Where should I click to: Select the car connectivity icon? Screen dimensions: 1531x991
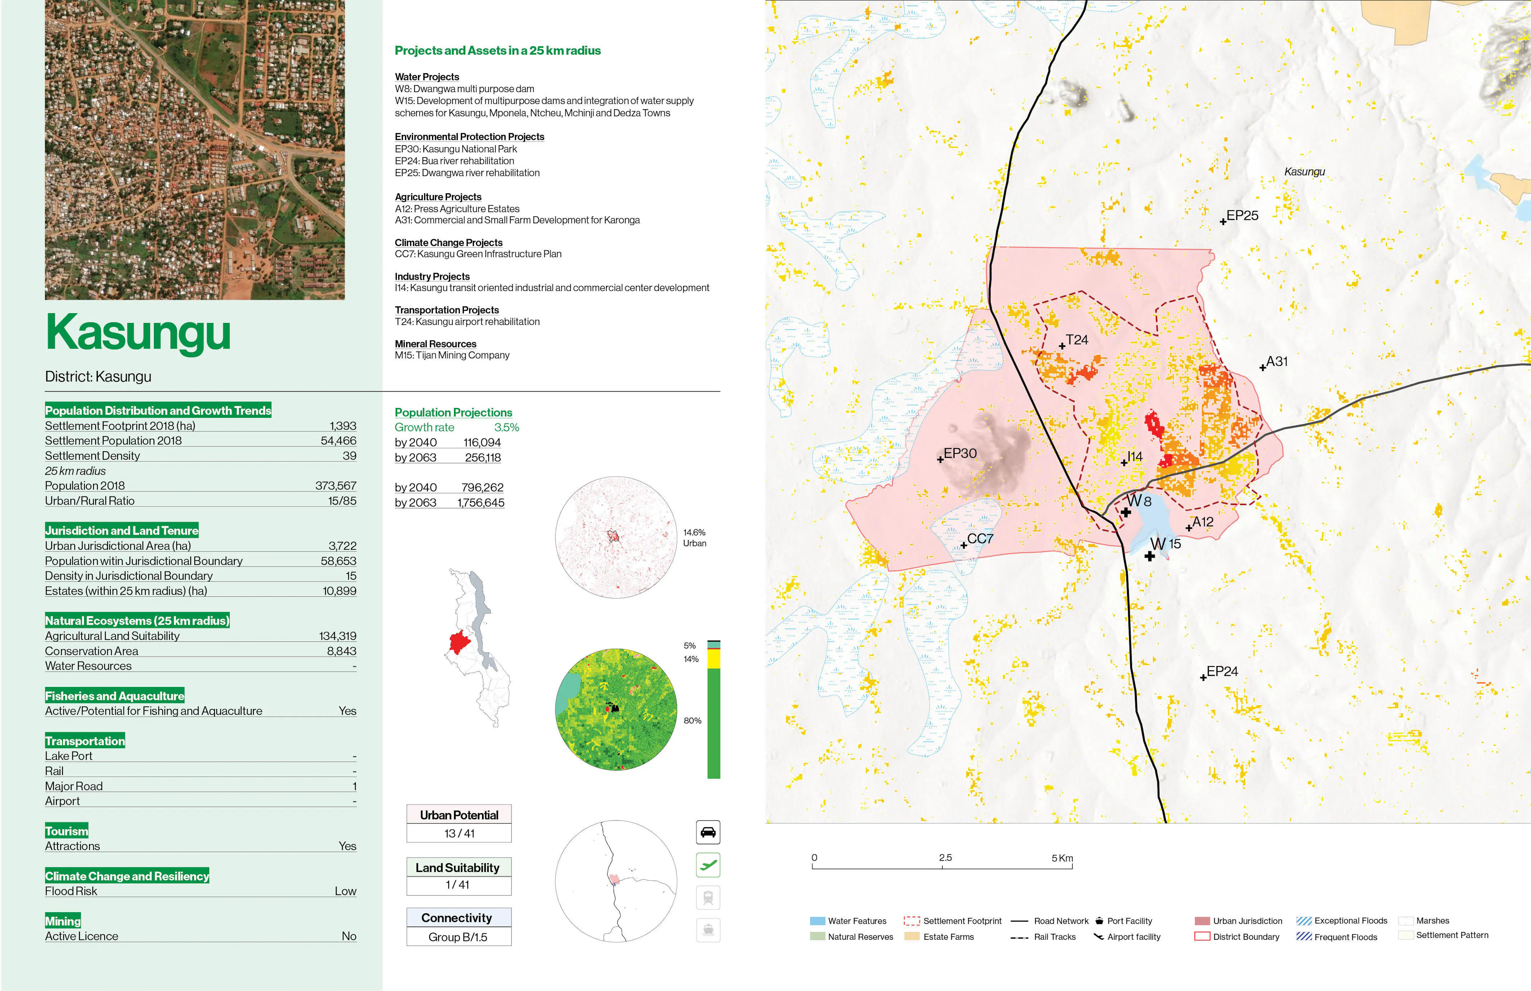coord(708,832)
